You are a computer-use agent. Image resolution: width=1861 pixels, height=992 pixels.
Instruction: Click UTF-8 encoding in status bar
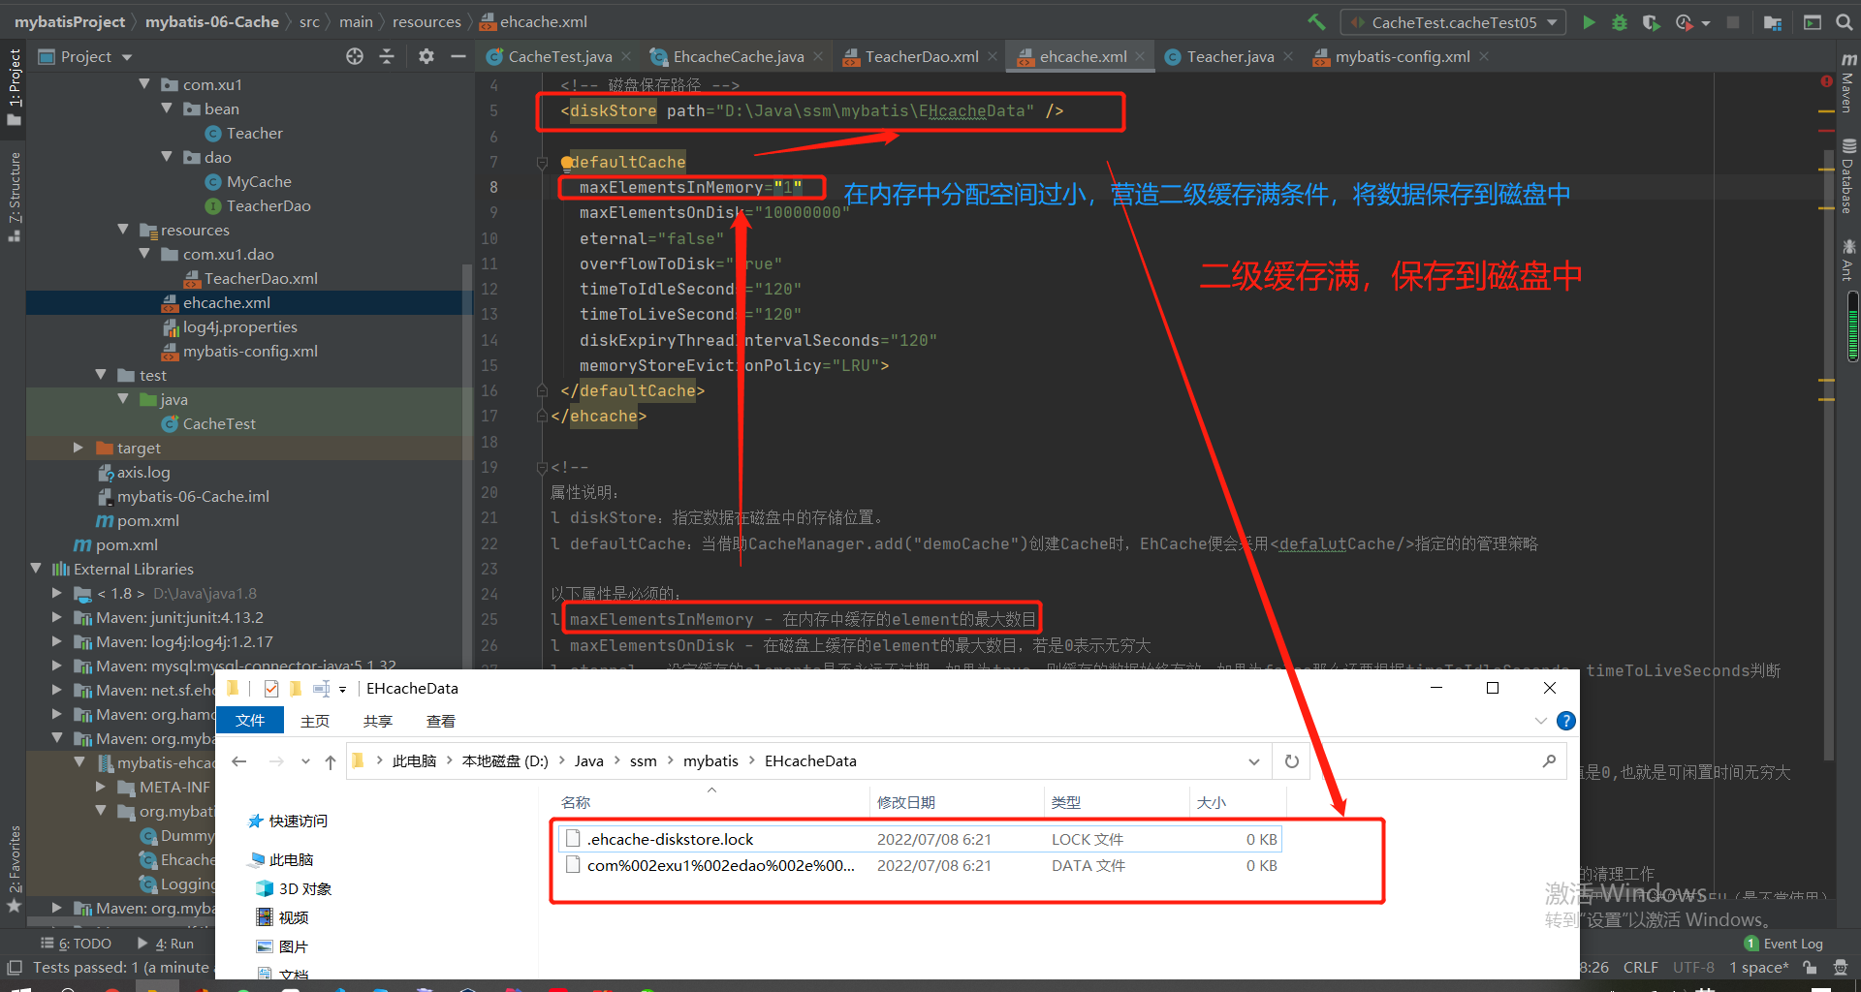tap(1693, 967)
